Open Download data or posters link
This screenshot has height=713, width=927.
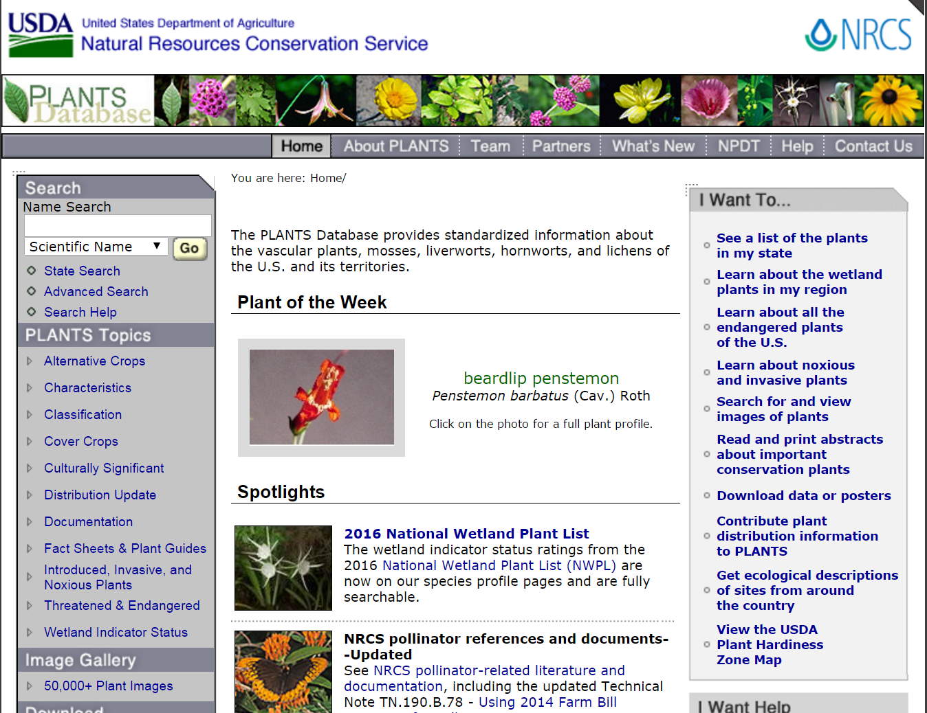[804, 496]
